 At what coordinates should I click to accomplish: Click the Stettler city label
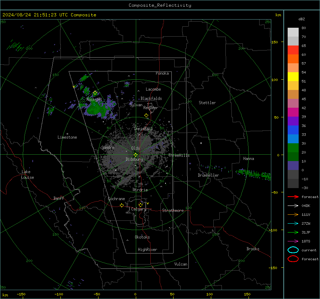[x=207, y=103]
